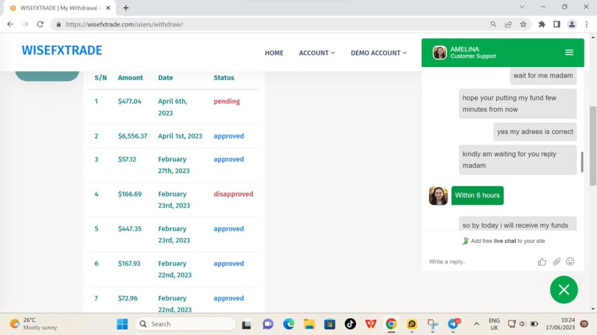Image resolution: width=597 pixels, height=335 pixels.
Task: Click the 'April 1st, 2023' date
Action: click(180, 136)
